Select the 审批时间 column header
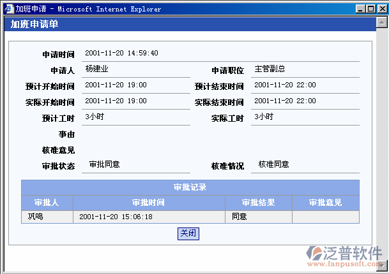Viewport: 389px width, 274px height. coord(148,203)
